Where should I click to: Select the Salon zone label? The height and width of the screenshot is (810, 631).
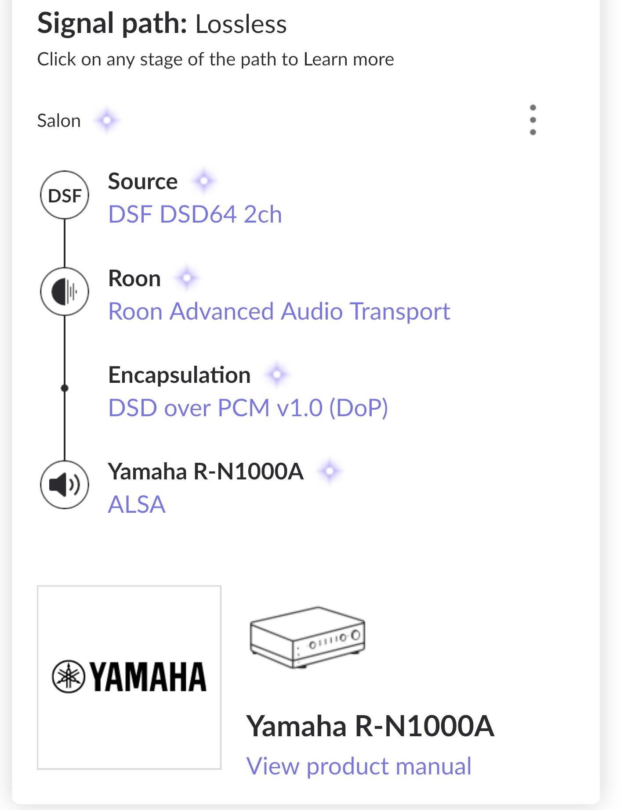click(59, 121)
